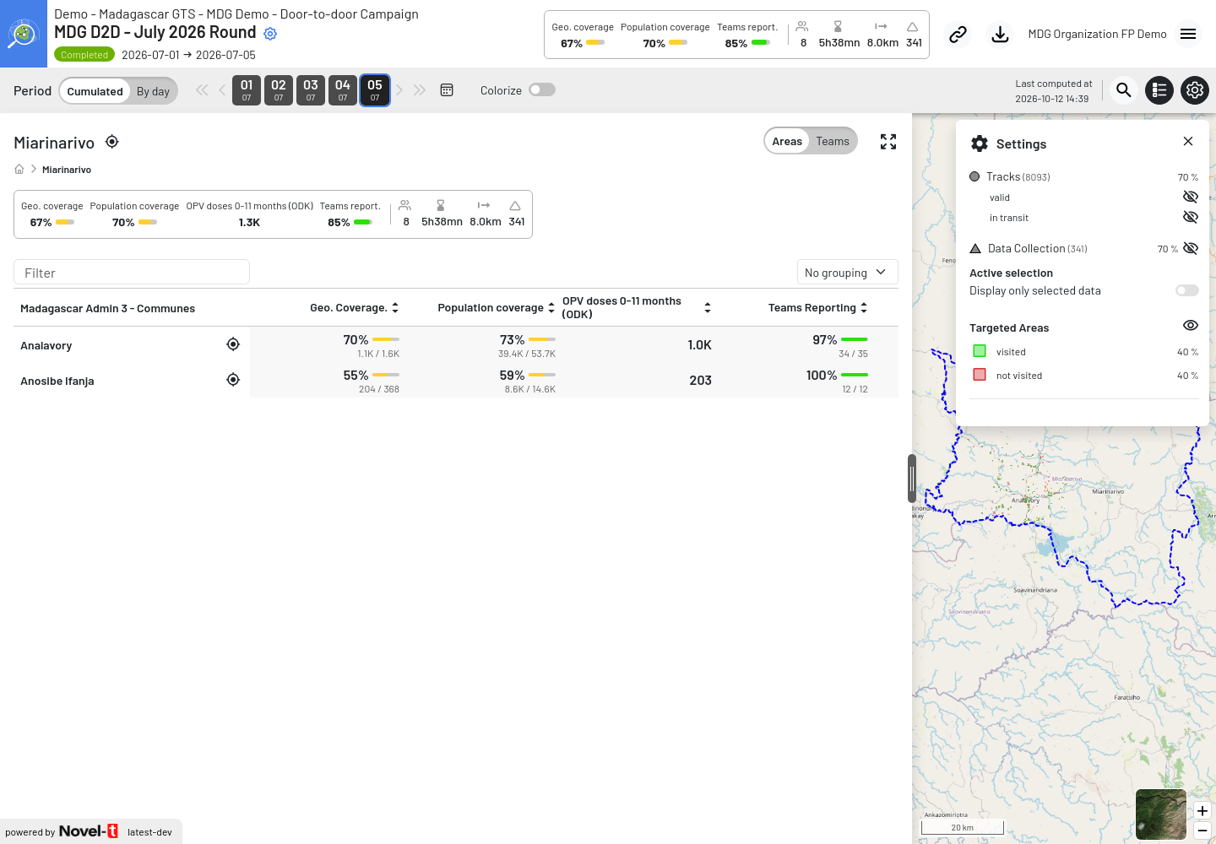
Task: Close the Settings panel
Action: (x=1188, y=141)
